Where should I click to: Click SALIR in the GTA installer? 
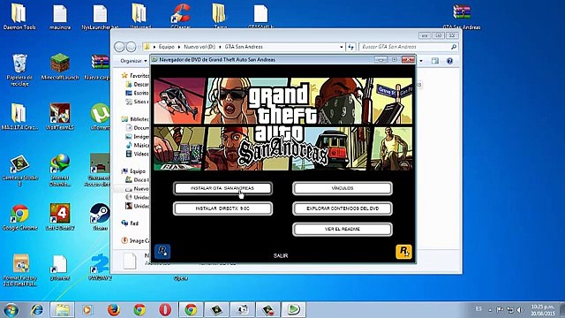point(281,255)
